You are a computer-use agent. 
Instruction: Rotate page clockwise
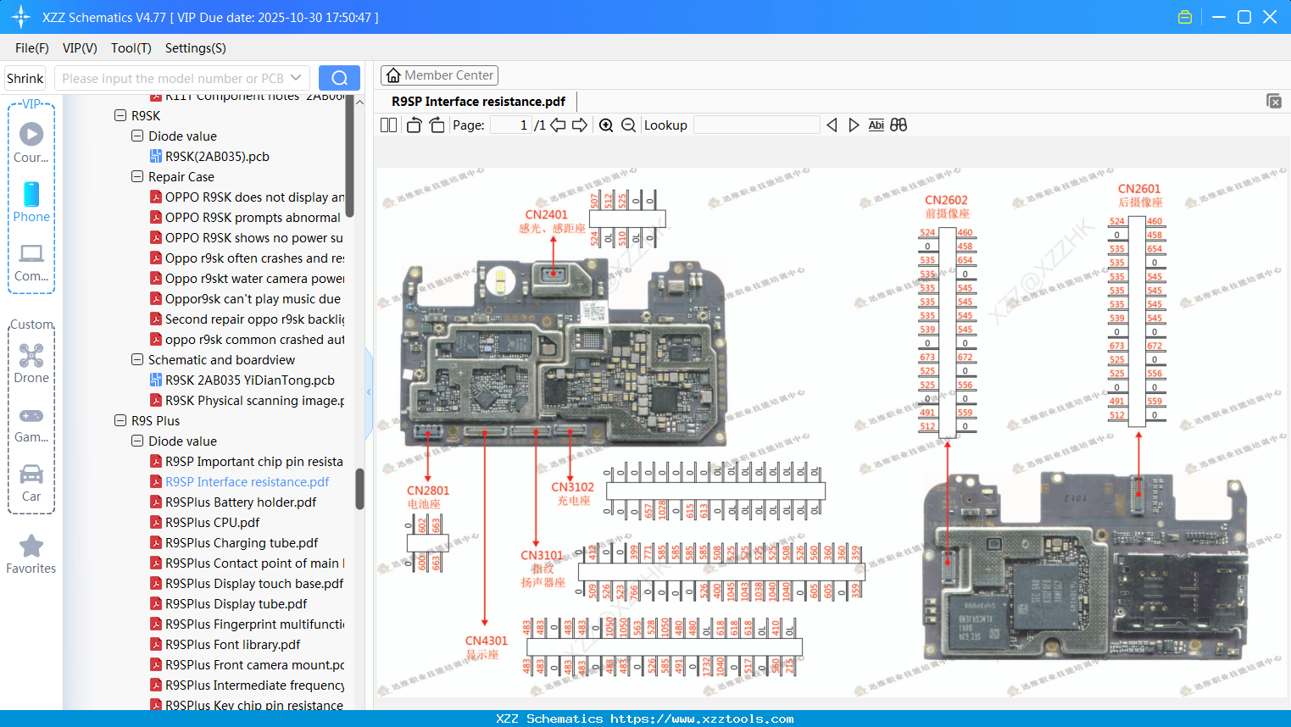437,125
